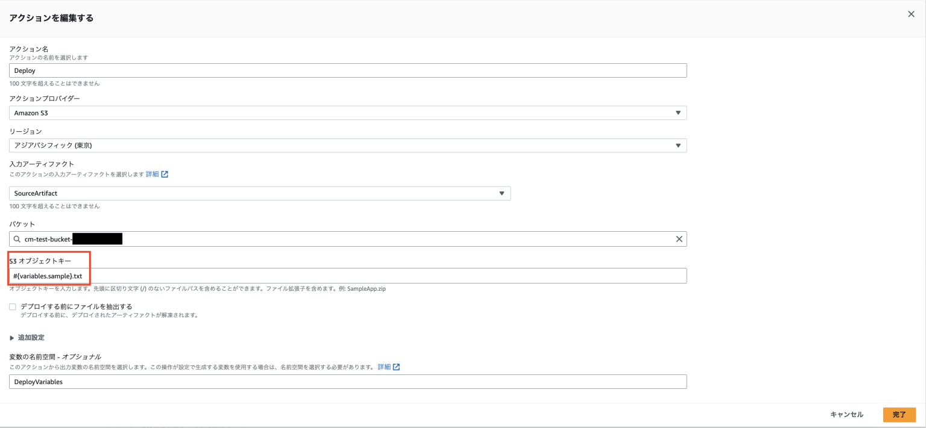Open the リージョン dropdown showing アジアパシフィック (東京)

[347, 145]
